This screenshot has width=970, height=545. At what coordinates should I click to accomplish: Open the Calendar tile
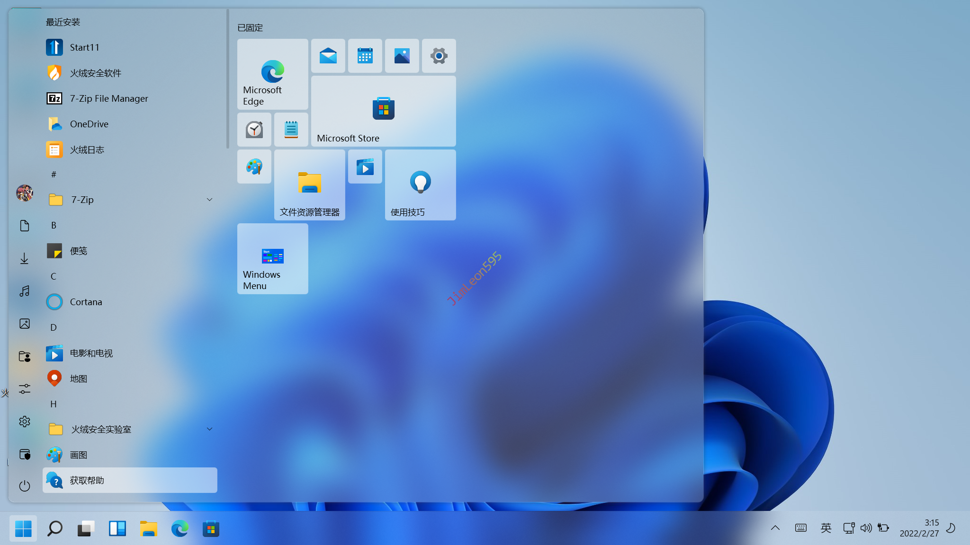click(x=365, y=56)
